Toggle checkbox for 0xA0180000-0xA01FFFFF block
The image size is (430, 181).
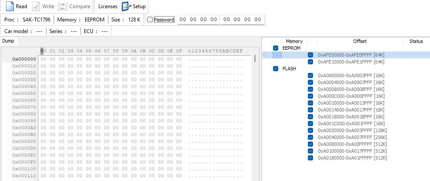click(x=310, y=158)
